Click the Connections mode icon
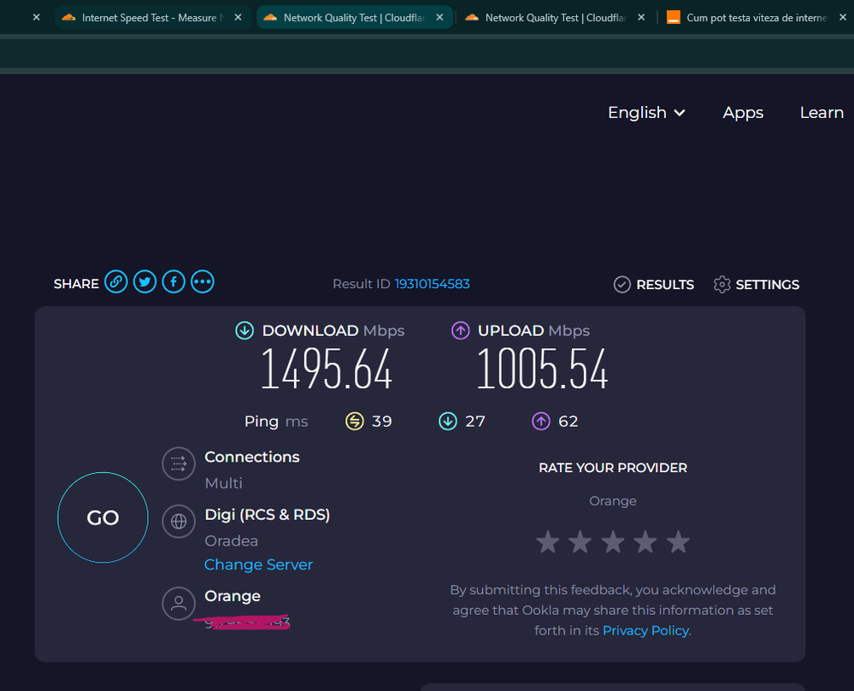The image size is (854, 691). coord(179,464)
